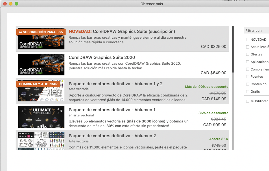Enable the Contenido filter checkbox
Image resolution: width=269 pixels, height=171 pixels.
248,84
